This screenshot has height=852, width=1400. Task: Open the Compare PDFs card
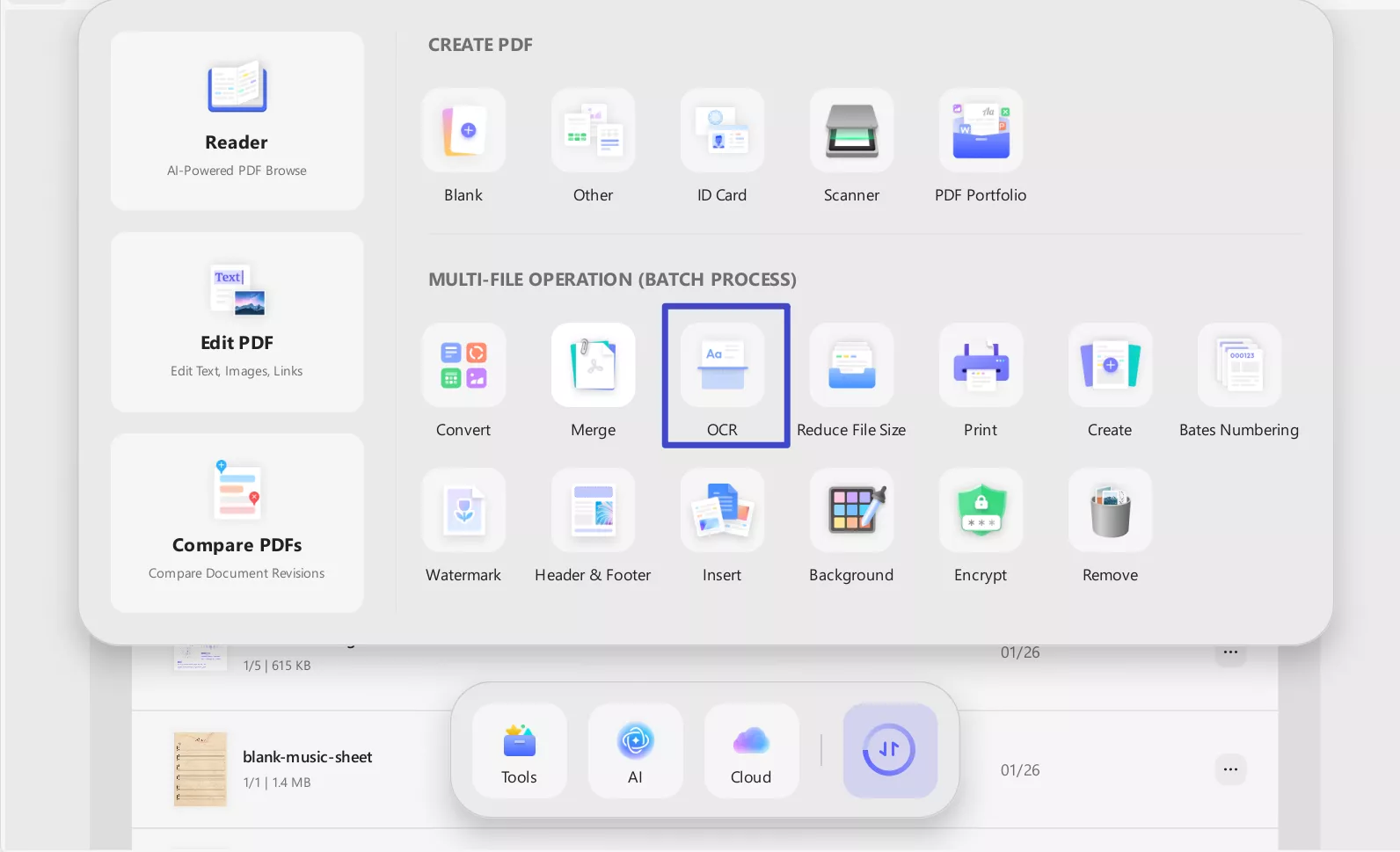[x=237, y=522]
